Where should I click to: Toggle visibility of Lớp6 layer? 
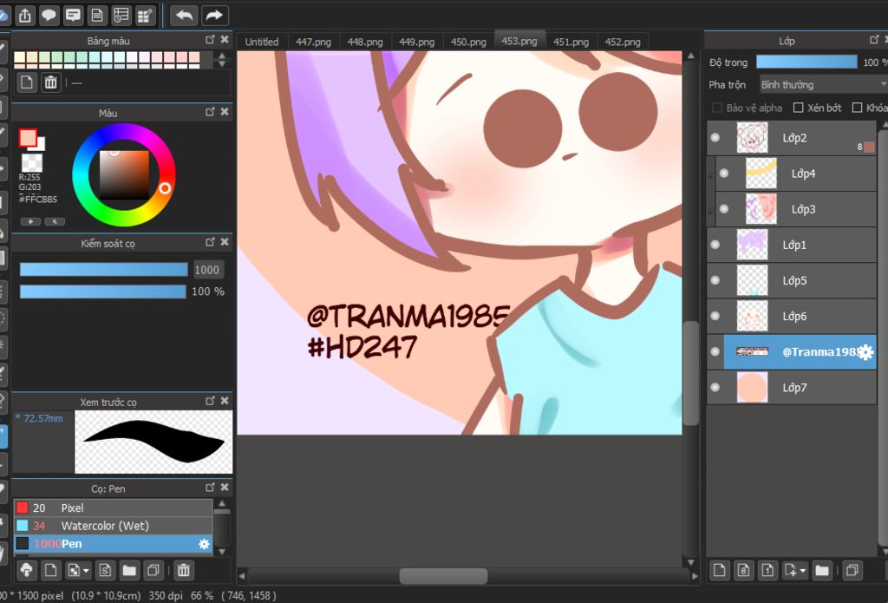tap(715, 316)
